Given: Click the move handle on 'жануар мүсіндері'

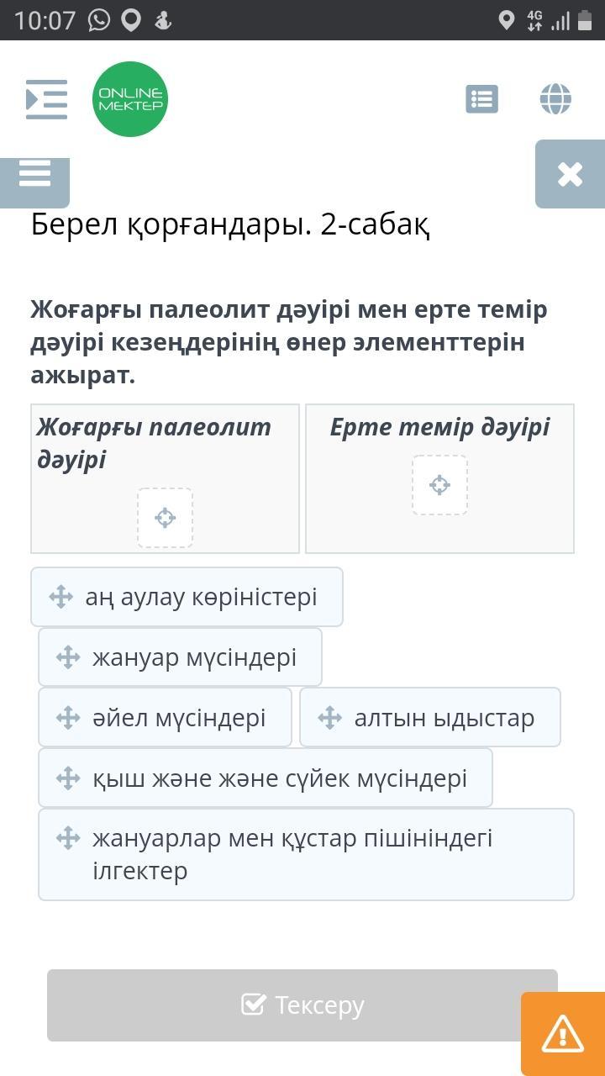Looking at the screenshot, I should click(x=68, y=657).
